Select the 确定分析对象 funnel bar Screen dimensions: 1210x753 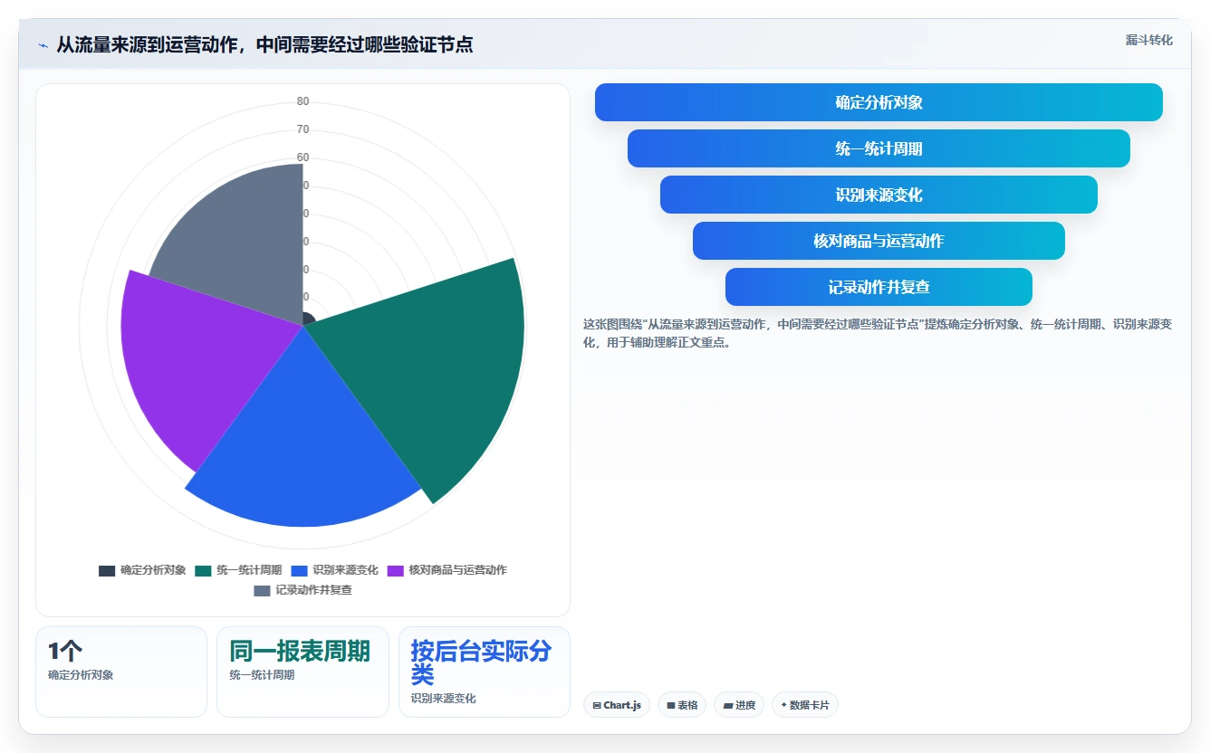tap(879, 102)
